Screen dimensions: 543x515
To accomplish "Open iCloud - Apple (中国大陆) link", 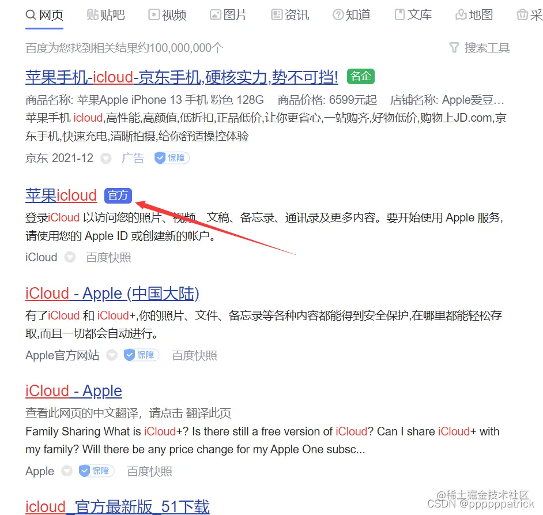I will point(112,294).
